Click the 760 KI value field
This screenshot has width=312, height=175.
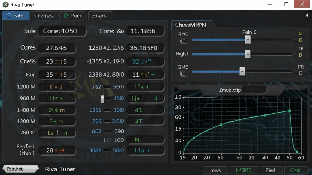[x=57, y=133]
